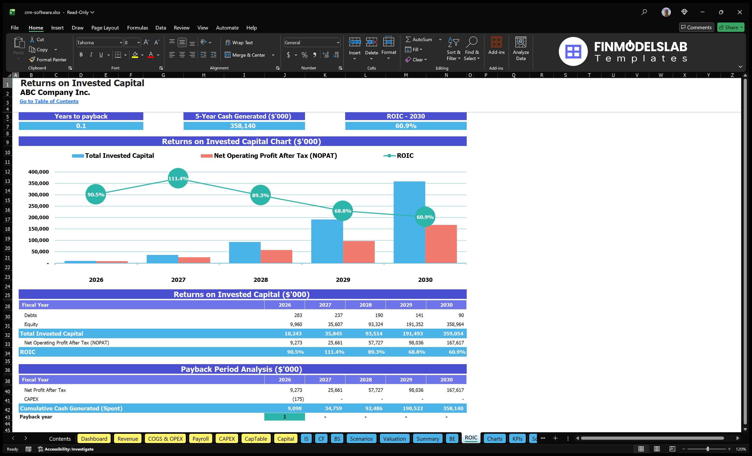The image size is (752, 456).
Task: Follow the Go to Table of Contents link
Action: click(x=49, y=101)
